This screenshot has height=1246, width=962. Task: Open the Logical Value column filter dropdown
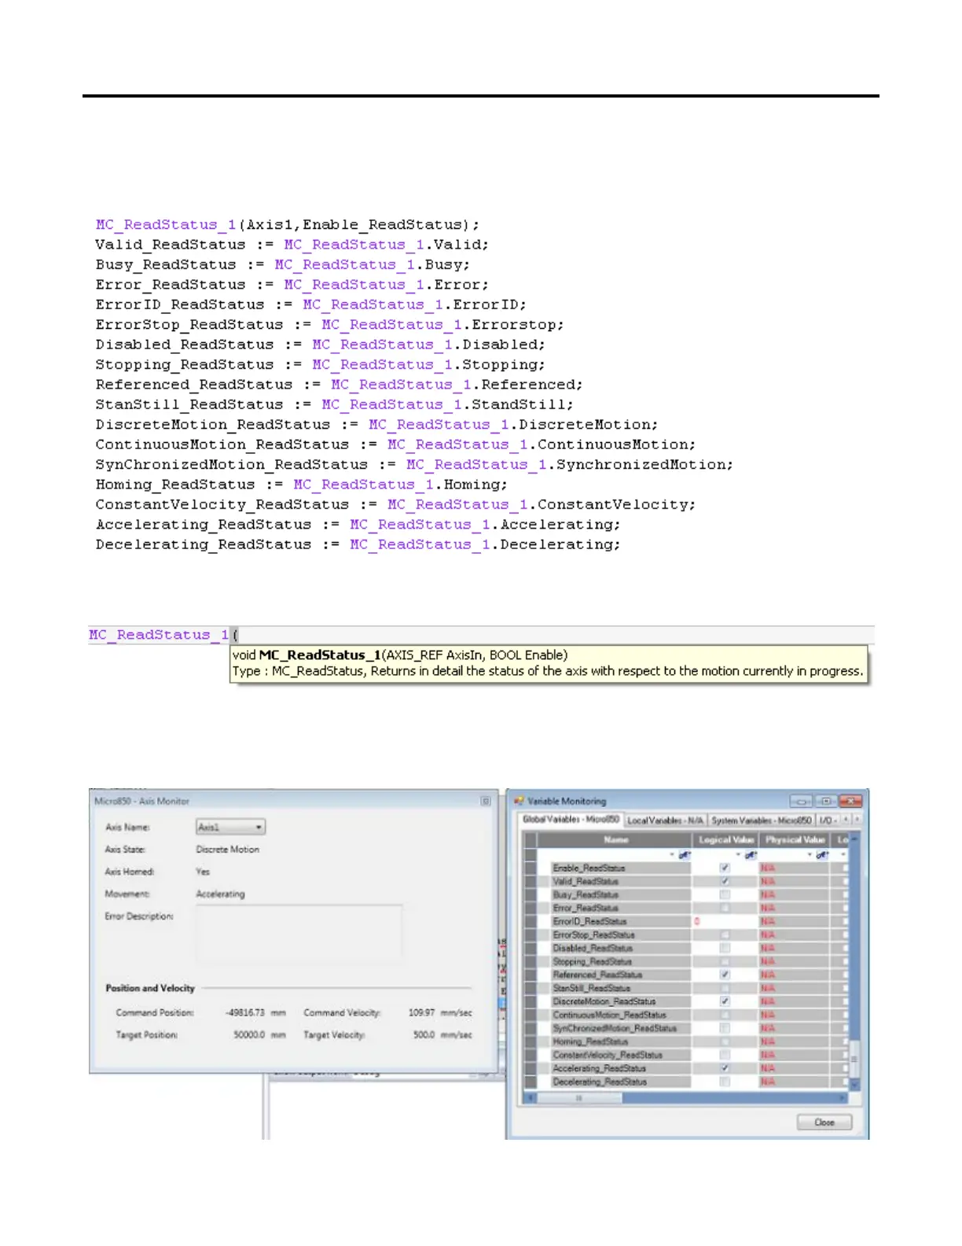click(x=738, y=855)
